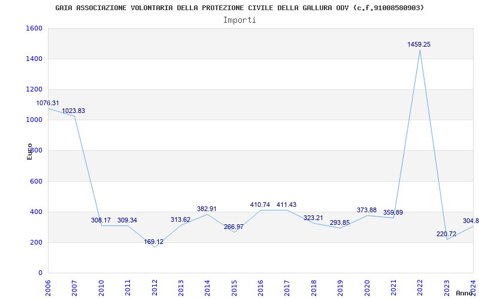Click the x-axis year 2016
479x299 pixels.
click(x=260, y=288)
